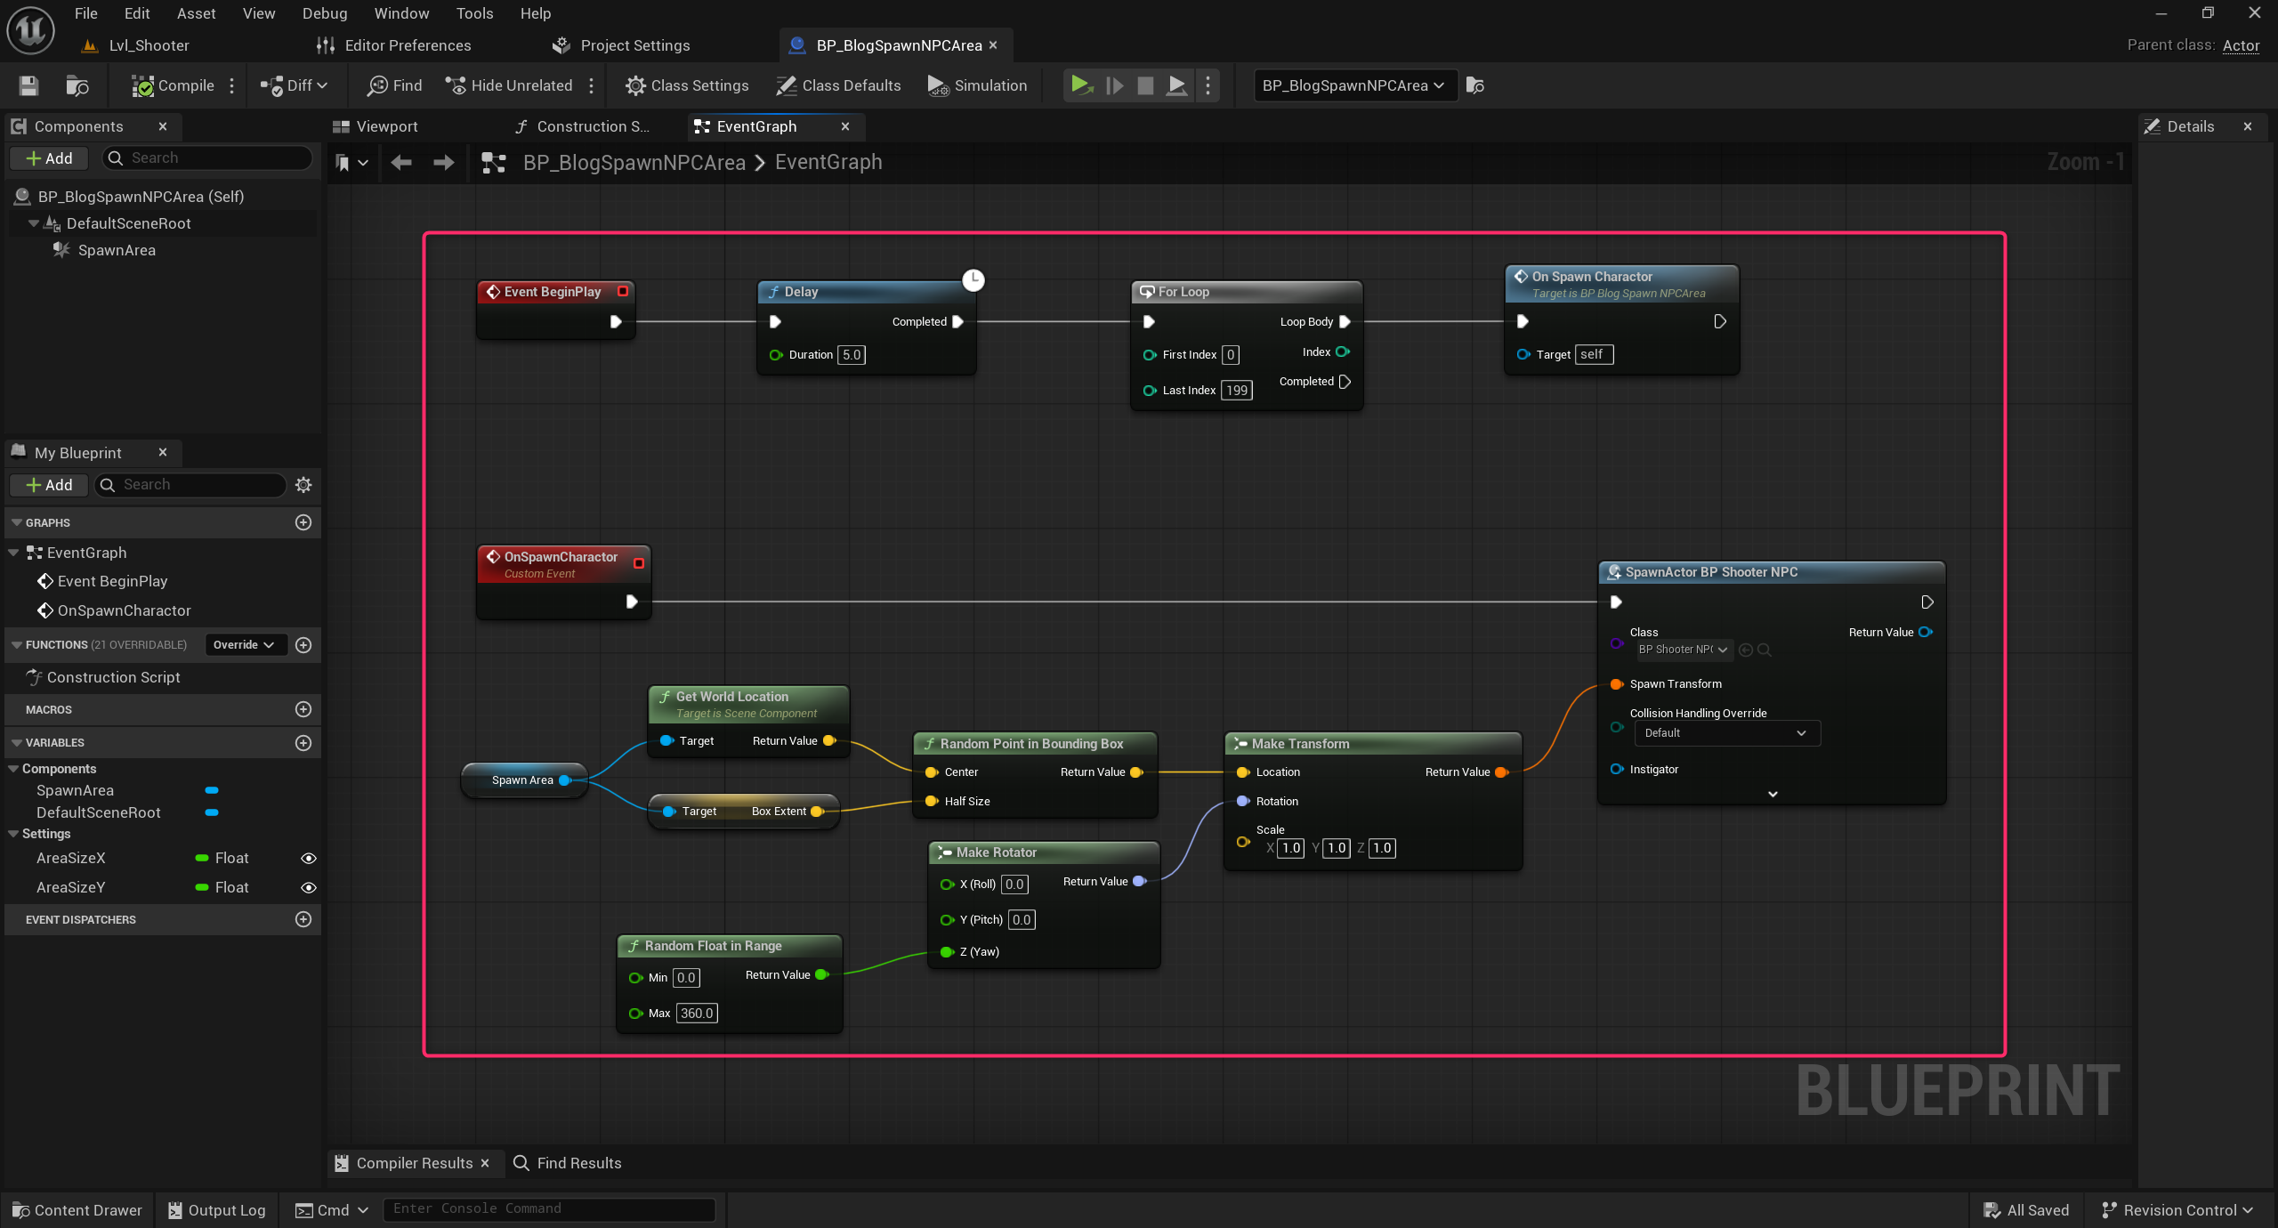Click the Content Drawer button
This screenshot has height=1228, width=2278.
coord(77,1210)
